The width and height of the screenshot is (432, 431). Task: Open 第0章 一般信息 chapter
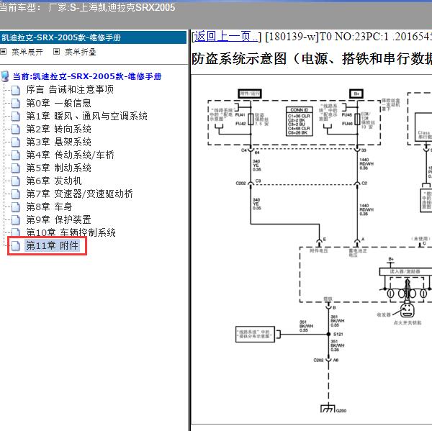[58, 103]
